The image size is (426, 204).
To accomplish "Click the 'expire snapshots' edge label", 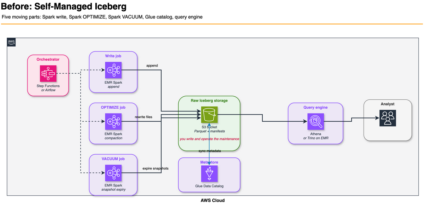I will [155, 168].
